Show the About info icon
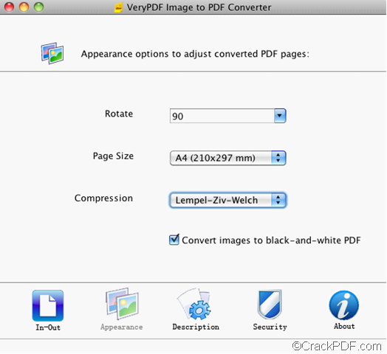The height and width of the screenshot is (354, 387). [x=344, y=305]
